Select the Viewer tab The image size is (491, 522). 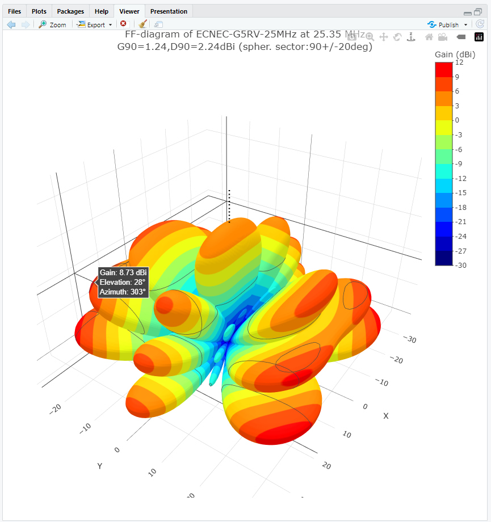point(129,11)
